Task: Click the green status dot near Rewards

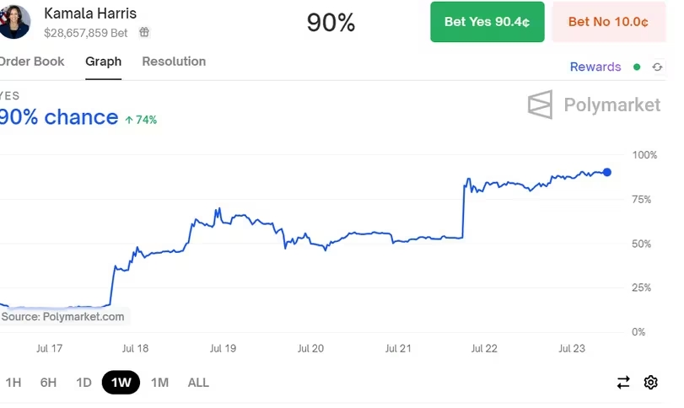Action: point(637,67)
